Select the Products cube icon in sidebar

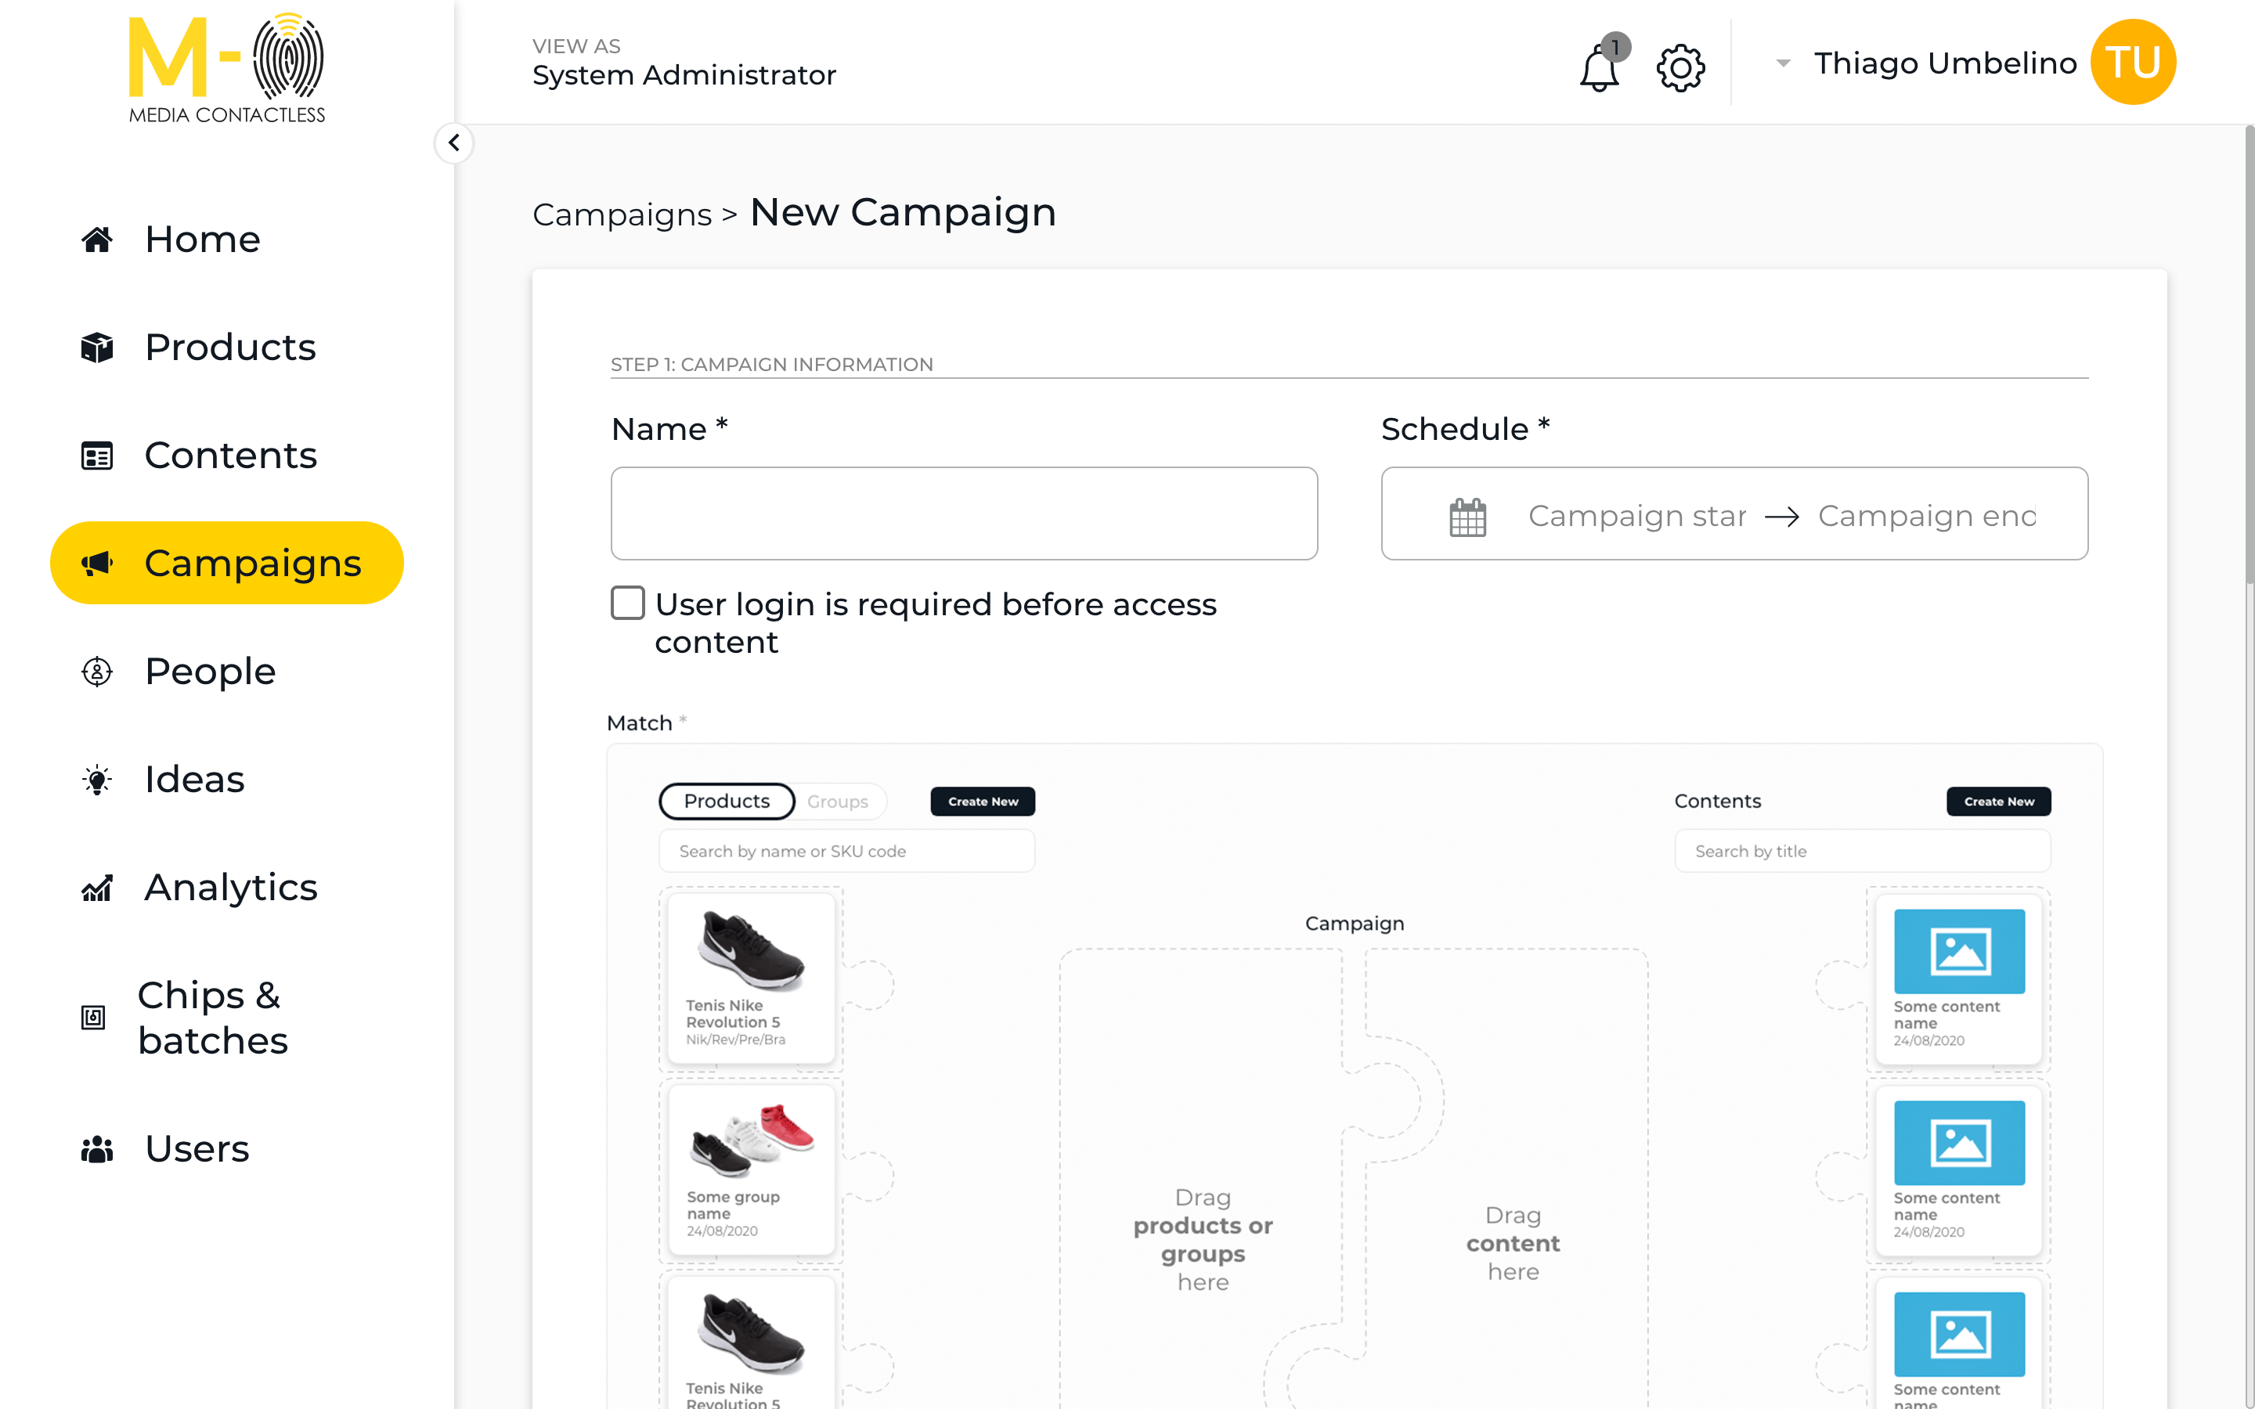pos(96,347)
